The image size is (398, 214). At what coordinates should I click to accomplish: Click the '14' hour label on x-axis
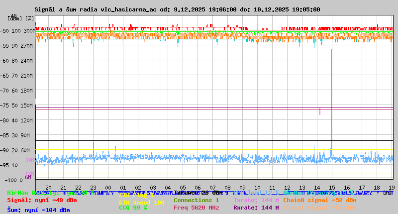pyautogui.click(x=317, y=188)
